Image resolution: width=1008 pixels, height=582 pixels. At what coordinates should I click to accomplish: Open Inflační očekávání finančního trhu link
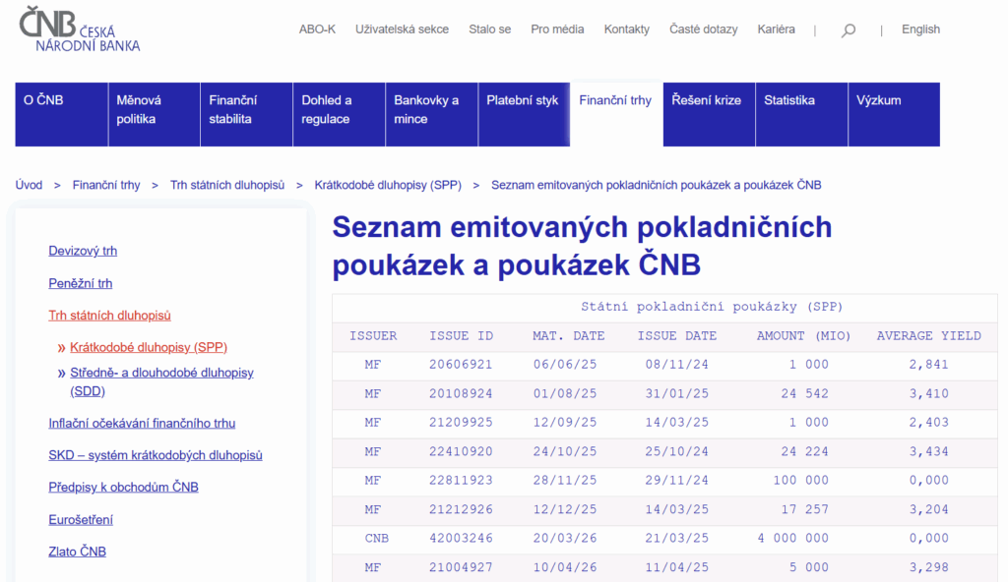tap(142, 424)
